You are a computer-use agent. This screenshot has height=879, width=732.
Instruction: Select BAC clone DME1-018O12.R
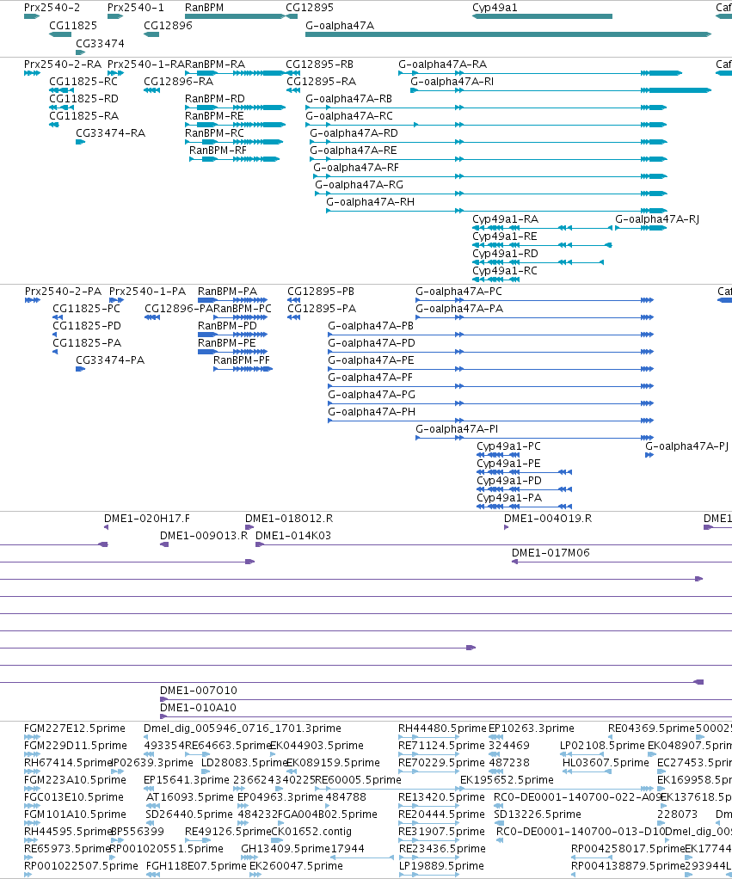pyautogui.click(x=289, y=519)
